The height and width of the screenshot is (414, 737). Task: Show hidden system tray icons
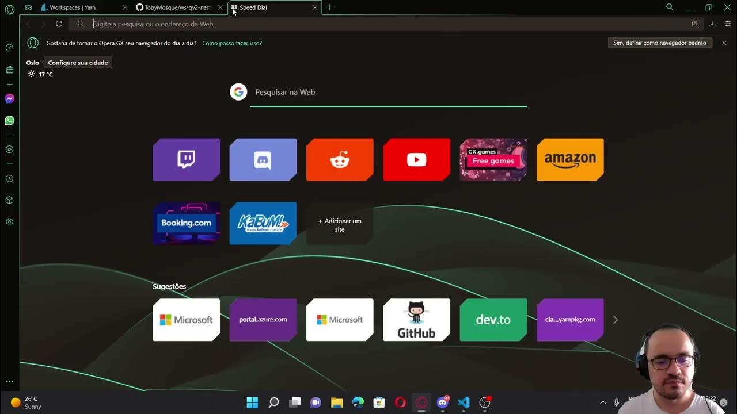[x=603, y=402]
